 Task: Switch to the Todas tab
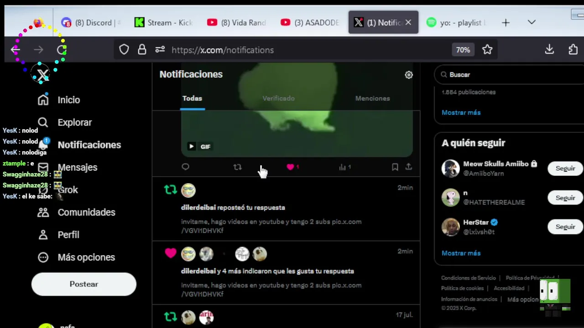(x=192, y=98)
